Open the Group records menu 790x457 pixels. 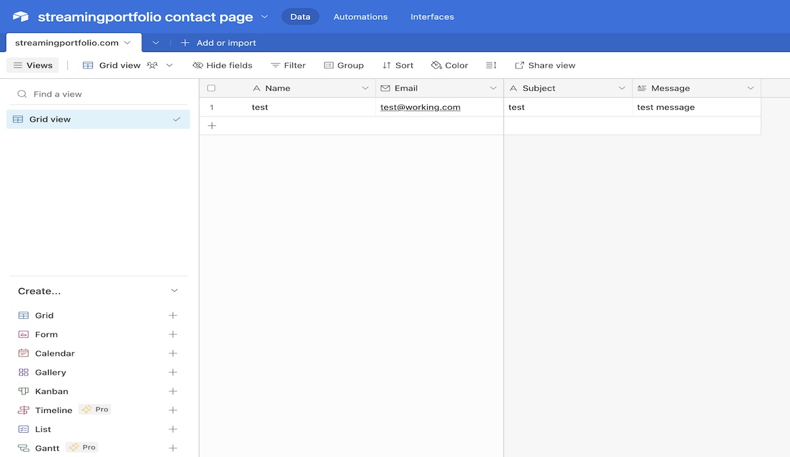click(x=344, y=65)
